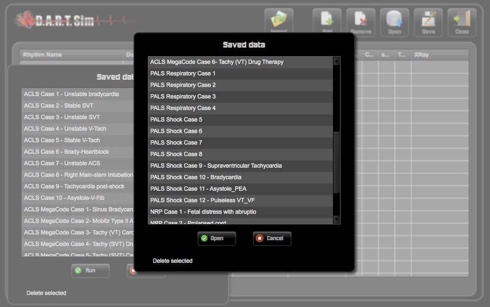Select ACLS MegaCode Case 4- Tachy (SVT)
This screenshot has width=490, height=307.
click(78, 244)
